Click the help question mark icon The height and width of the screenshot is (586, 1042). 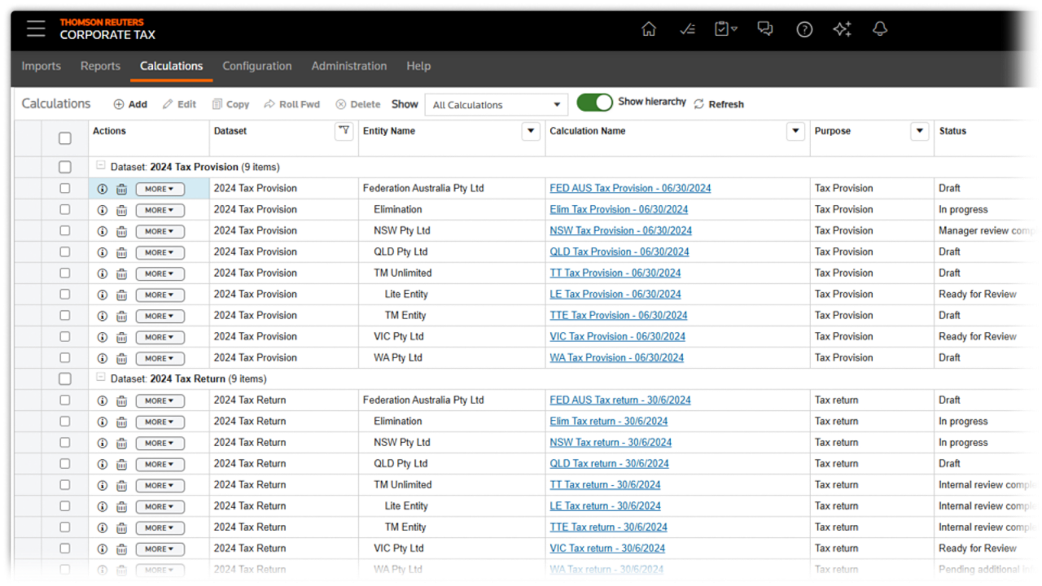(x=804, y=29)
